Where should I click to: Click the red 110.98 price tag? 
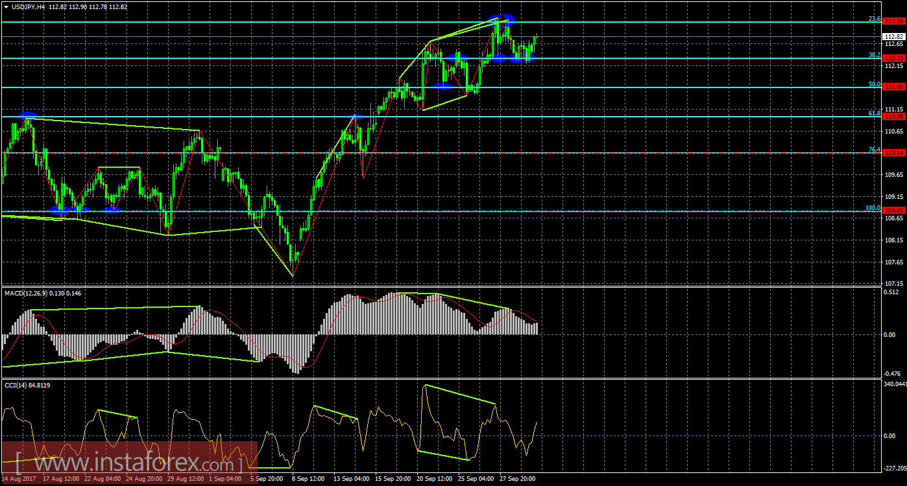(x=895, y=117)
